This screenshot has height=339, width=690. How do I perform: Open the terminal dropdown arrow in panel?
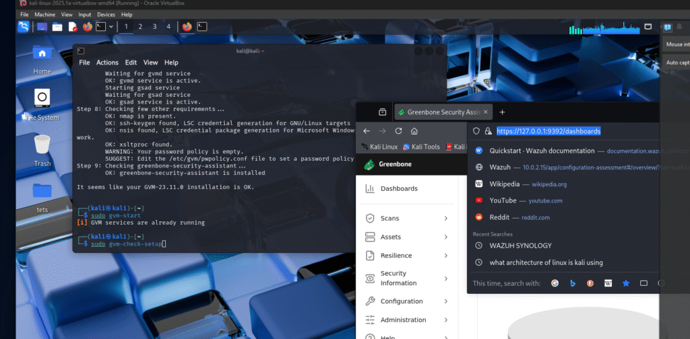[x=111, y=27]
